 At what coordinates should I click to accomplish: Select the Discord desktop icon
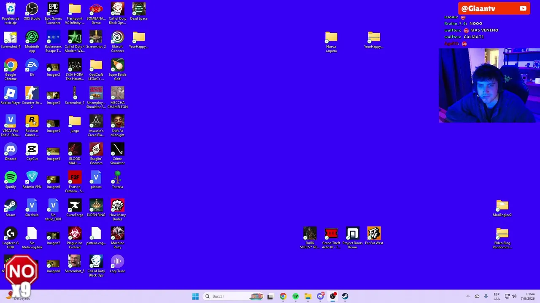click(x=11, y=152)
